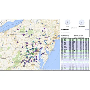Image resolution: width=90 pixels, height=90 pixels.
Task: Select the large magenta aircraft west of Pennsylvania label
Action: coord(23,34)
